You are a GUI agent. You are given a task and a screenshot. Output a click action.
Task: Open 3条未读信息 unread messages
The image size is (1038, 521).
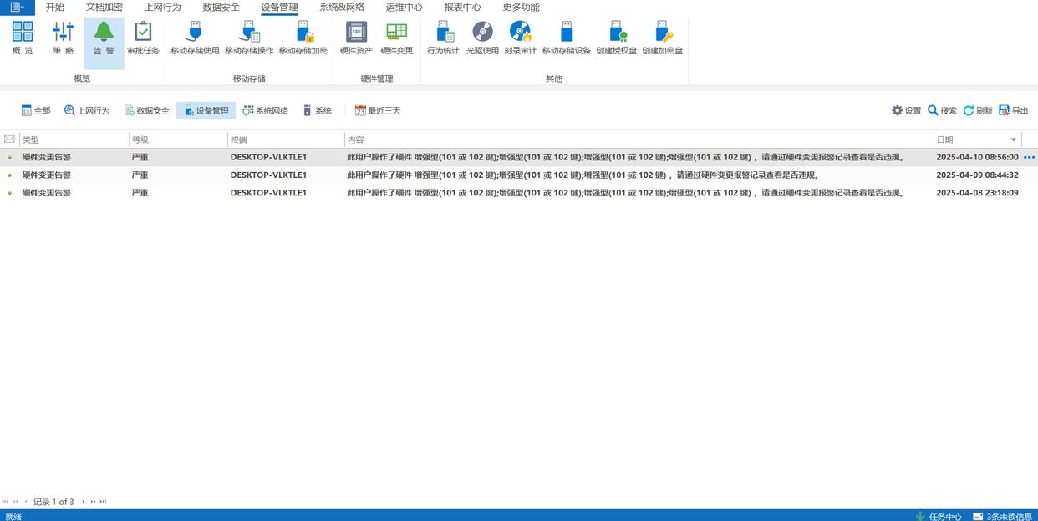click(1002, 516)
